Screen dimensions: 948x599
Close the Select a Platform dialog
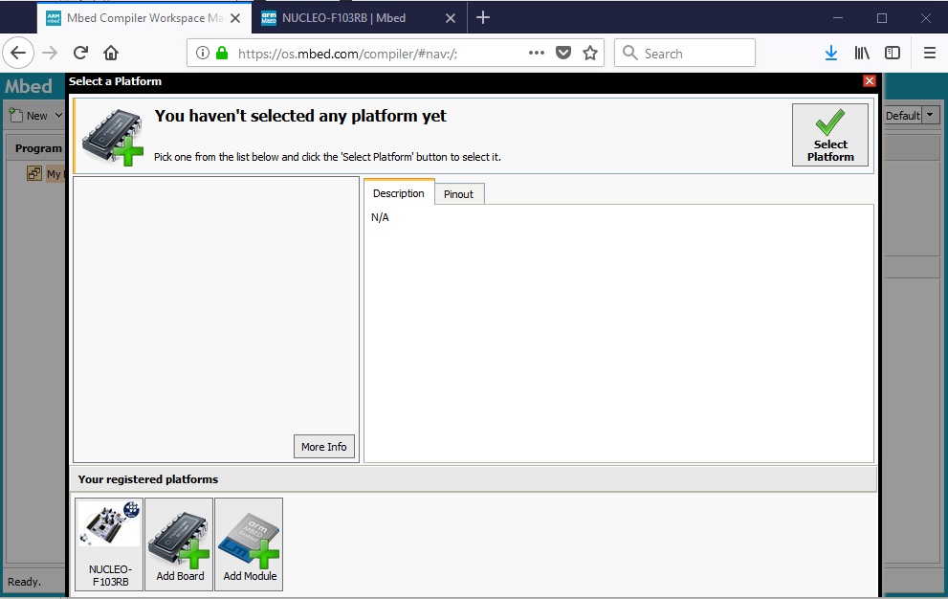coord(870,81)
